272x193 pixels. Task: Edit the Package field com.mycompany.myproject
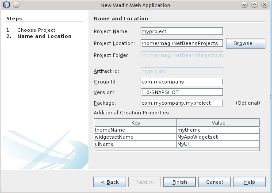point(182,103)
